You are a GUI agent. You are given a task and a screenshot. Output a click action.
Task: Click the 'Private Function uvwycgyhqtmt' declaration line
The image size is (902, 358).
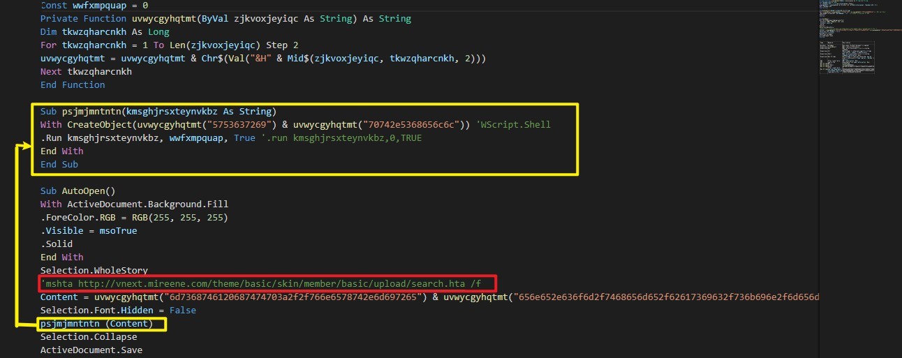coord(225,18)
